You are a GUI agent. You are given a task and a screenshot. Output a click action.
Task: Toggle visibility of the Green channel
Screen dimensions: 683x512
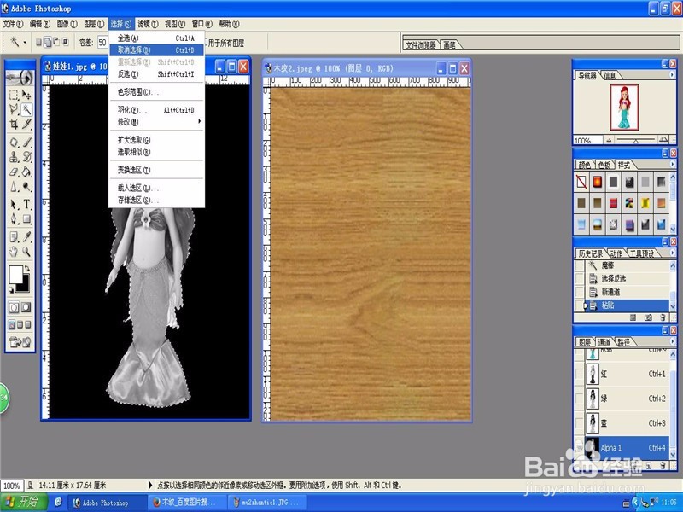[x=579, y=399]
